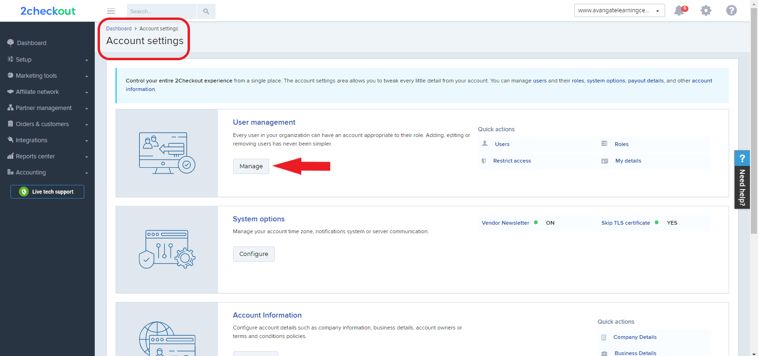The width and height of the screenshot is (758, 356).
Task: Open the Need help side tab
Action: pos(742,179)
